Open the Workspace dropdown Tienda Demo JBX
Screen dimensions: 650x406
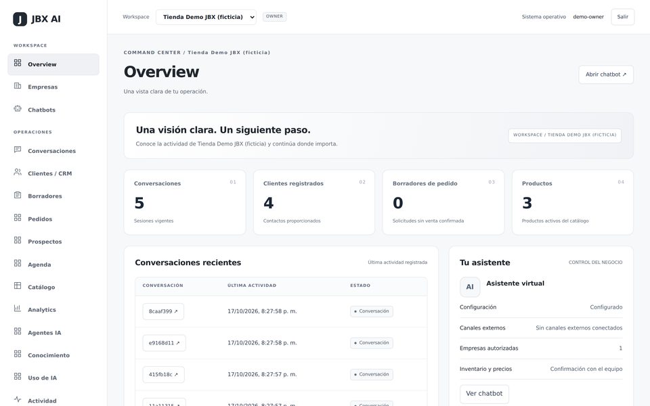tap(206, 17)
